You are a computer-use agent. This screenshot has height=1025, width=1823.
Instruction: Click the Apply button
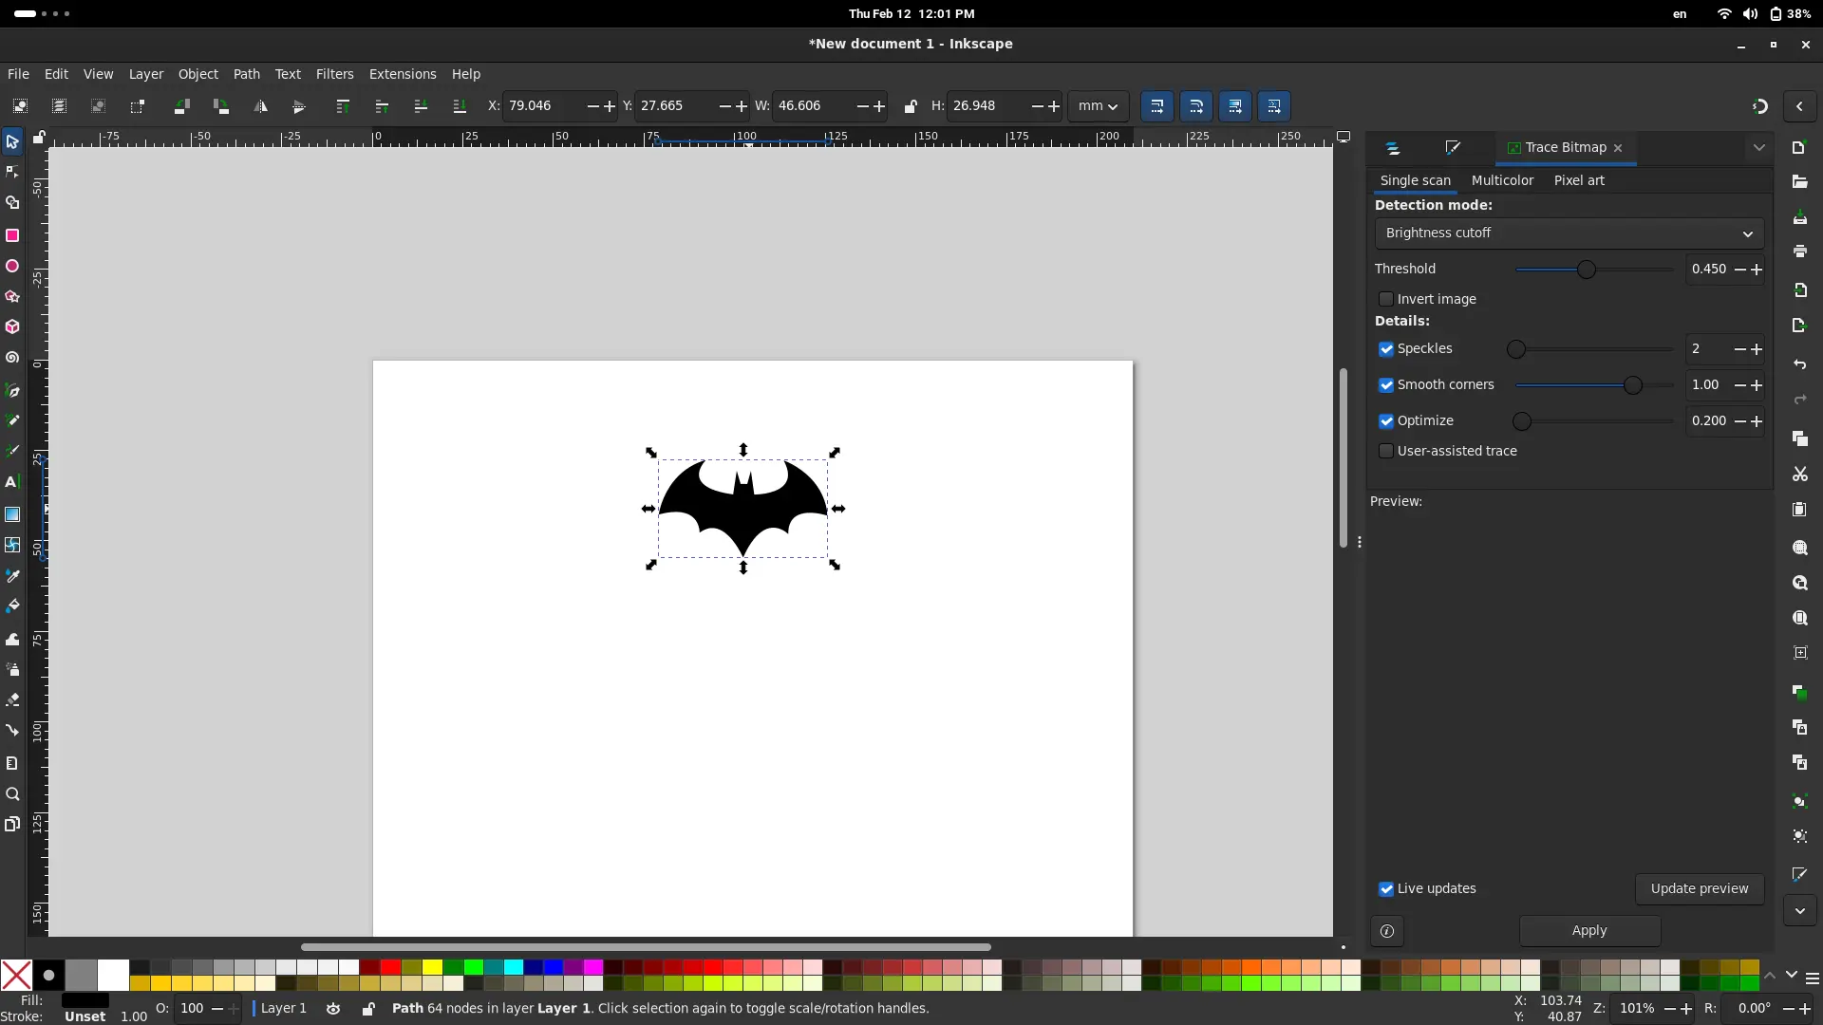(x=1589, y=931)
